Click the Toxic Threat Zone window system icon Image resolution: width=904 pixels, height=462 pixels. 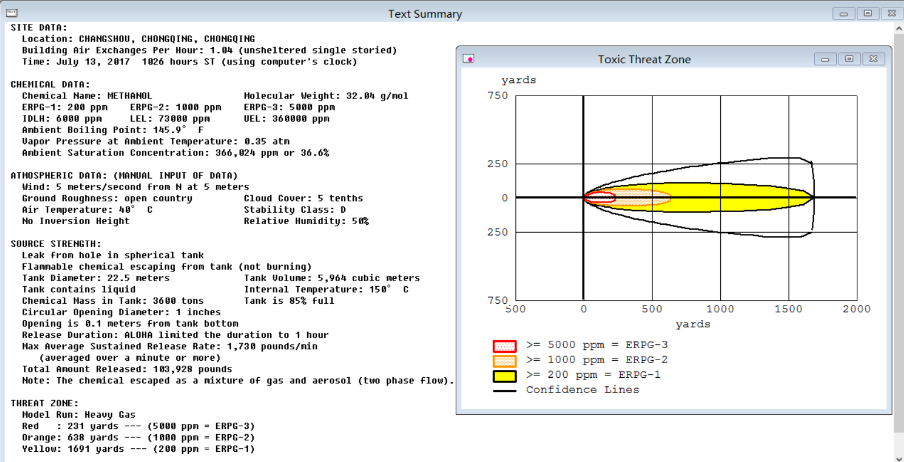468,59
